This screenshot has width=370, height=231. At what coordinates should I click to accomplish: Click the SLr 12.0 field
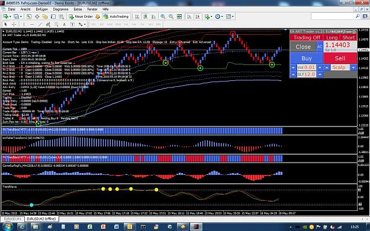tap(307, 74)
